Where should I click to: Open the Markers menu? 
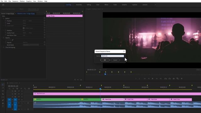(22, 1)
